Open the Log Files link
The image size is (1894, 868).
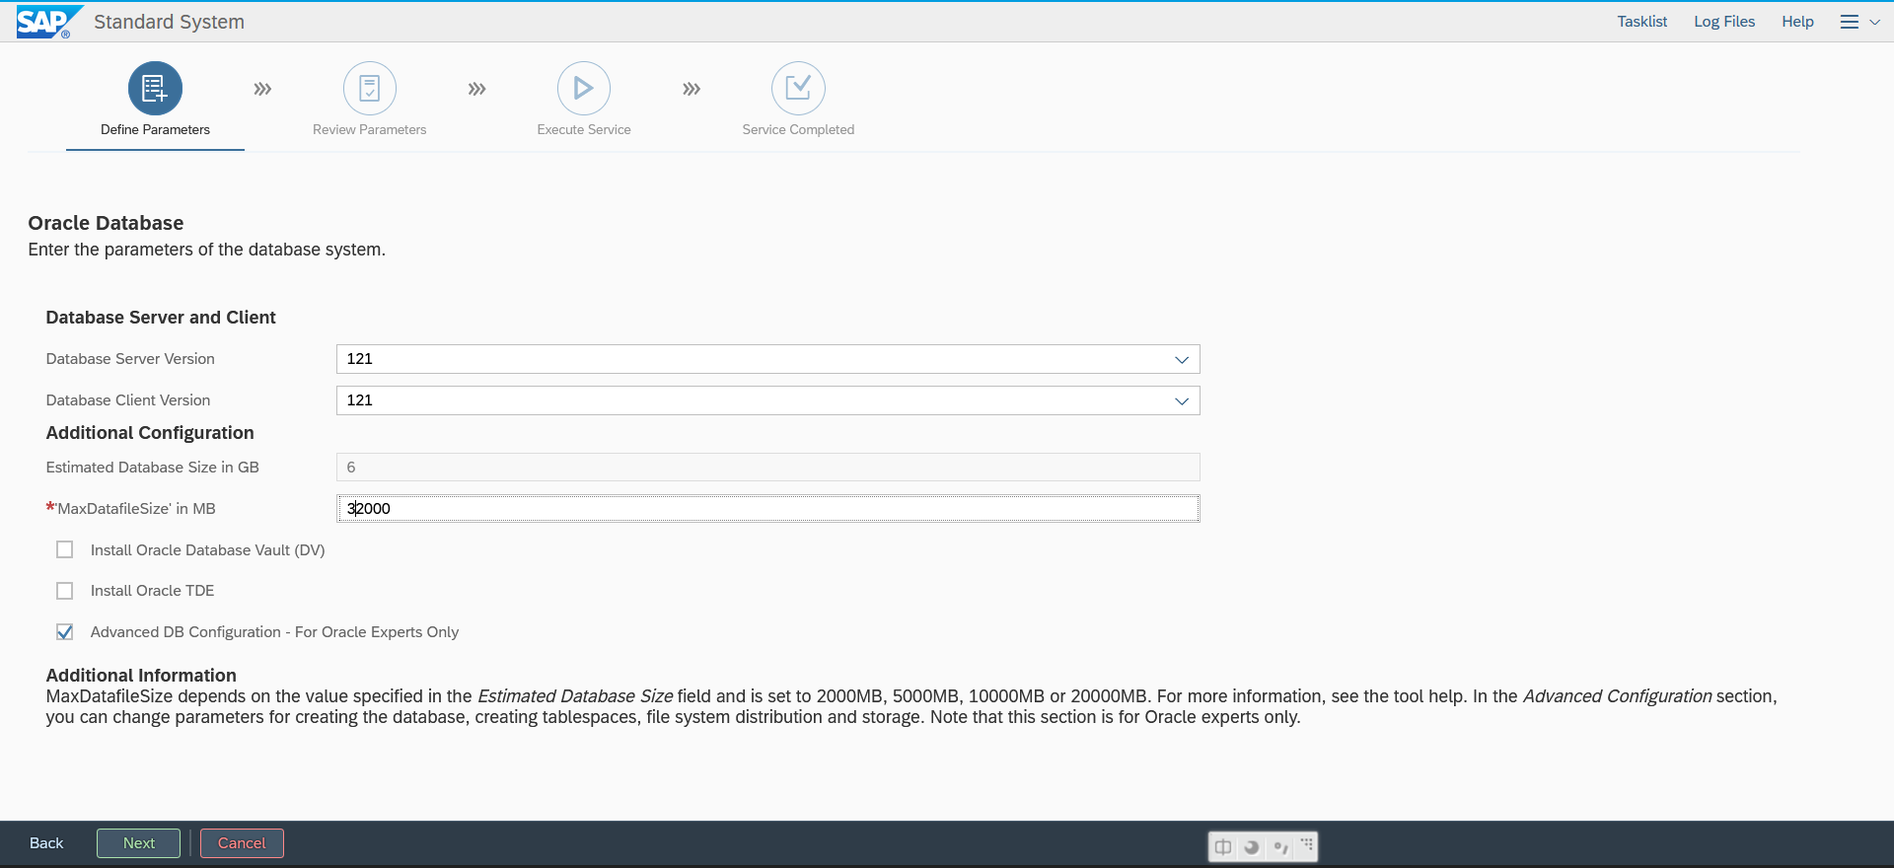coord(1724,22)
